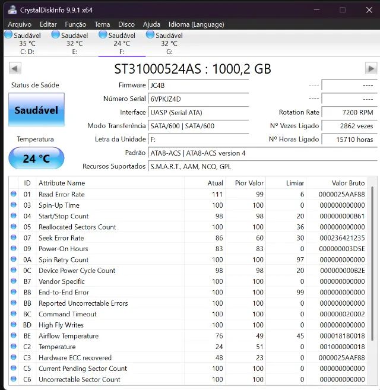Screen dimensions: 380x390
Task: Click the Recursos Suportados field
Action: (262, 166)
